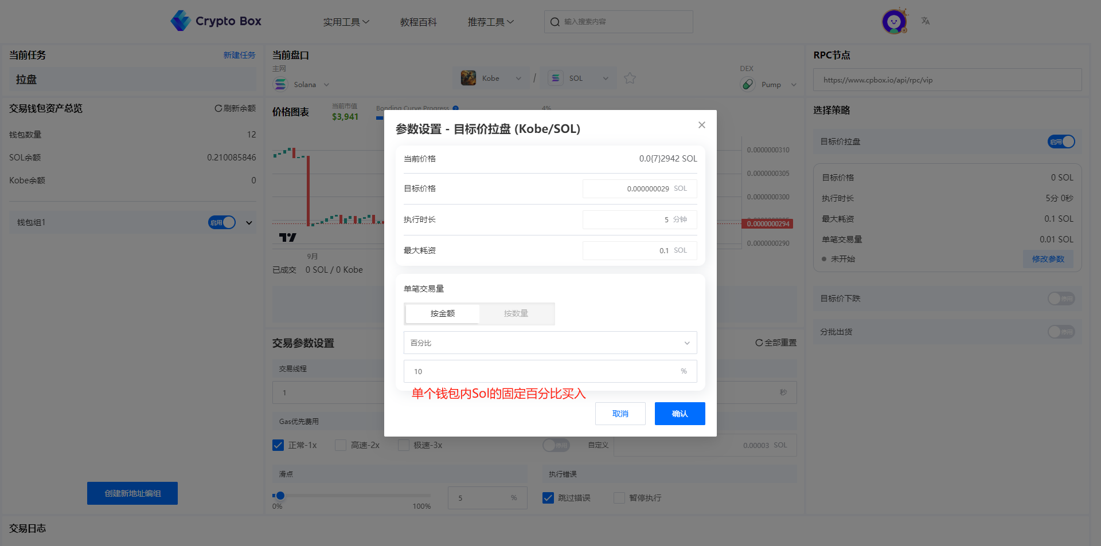Click the Crypto Box logo icon
Image resolution: width=1101 pixels, height=546 pixels.
181,21
